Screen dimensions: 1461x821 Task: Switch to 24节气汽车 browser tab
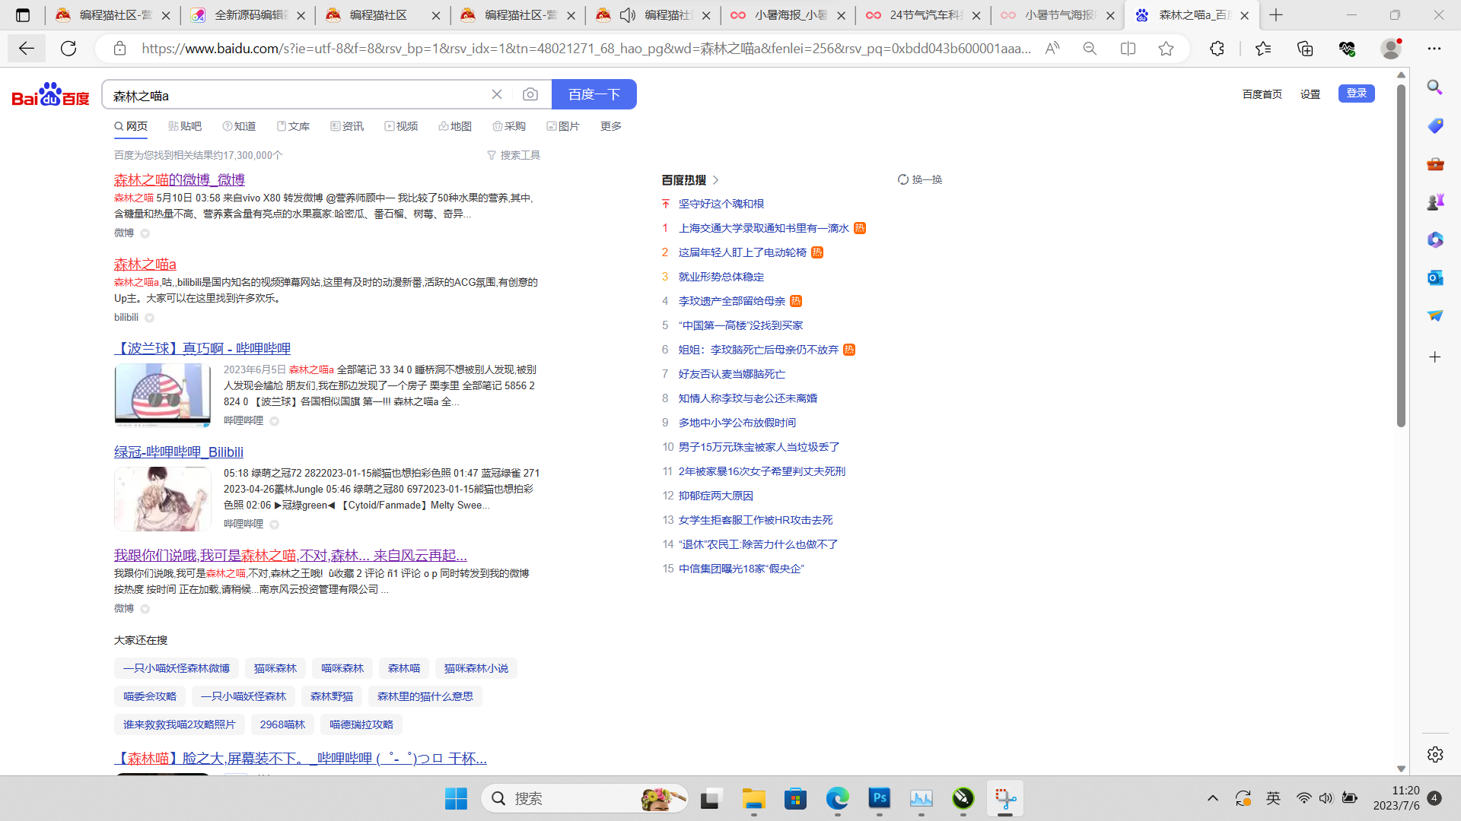(x=922, y=15)
